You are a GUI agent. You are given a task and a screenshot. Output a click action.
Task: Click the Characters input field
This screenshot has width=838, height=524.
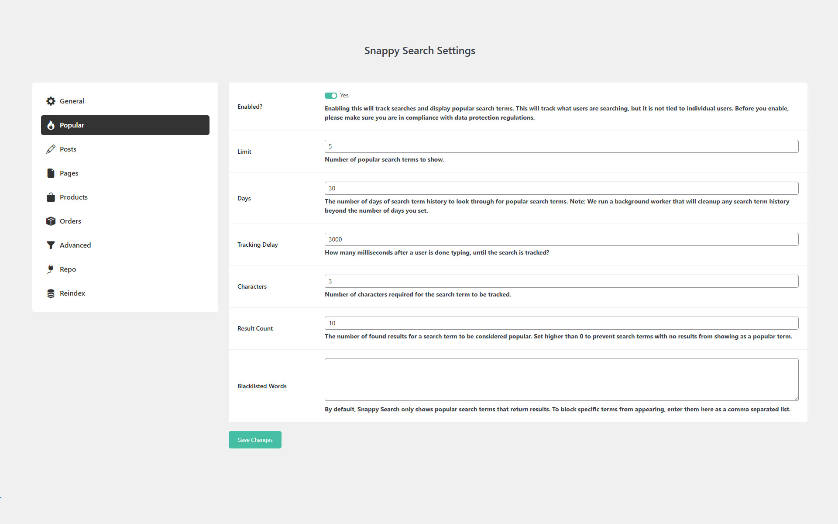561,281
